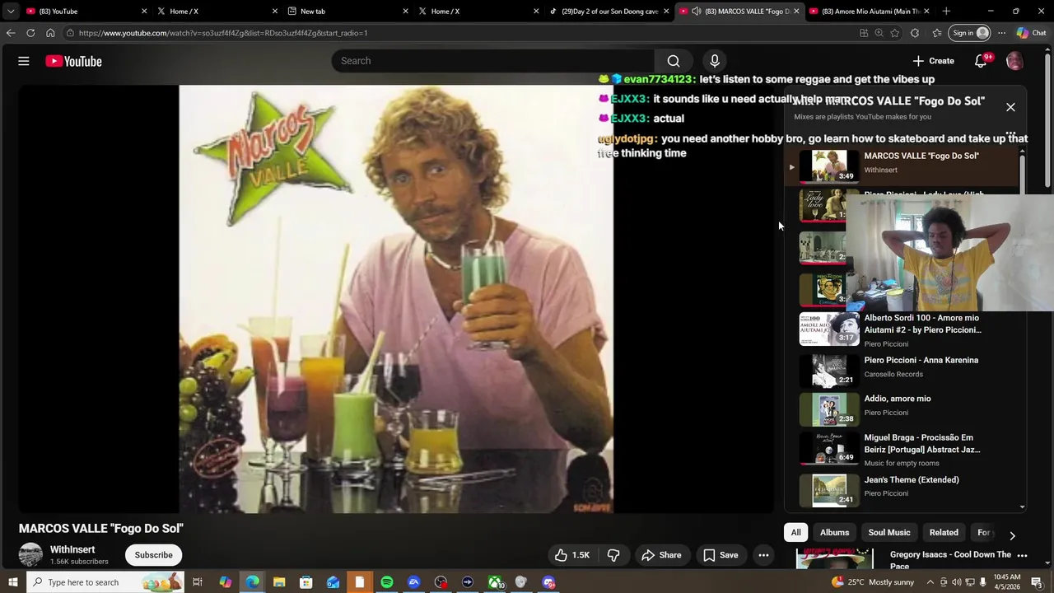Open WithInsert channel name link
Image resolution: width=1054 pixels, height=593 pixels.
[72, 549]
